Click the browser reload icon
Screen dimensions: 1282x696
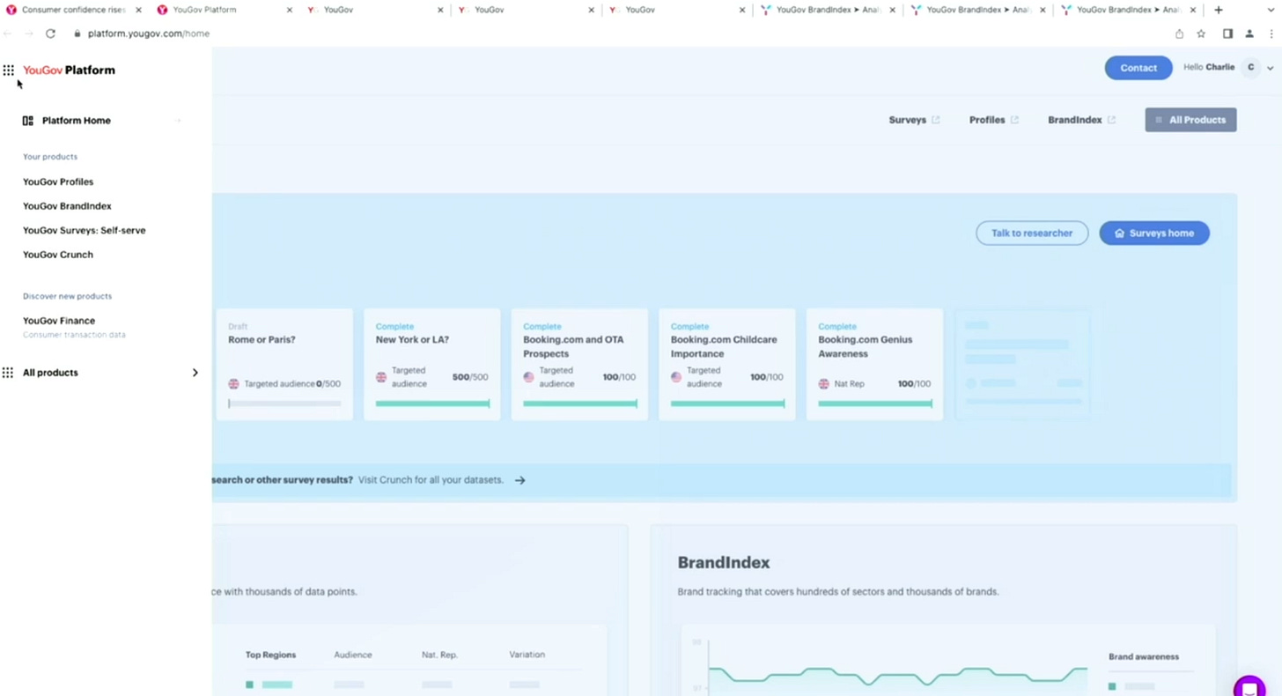[x=50, y=33]
